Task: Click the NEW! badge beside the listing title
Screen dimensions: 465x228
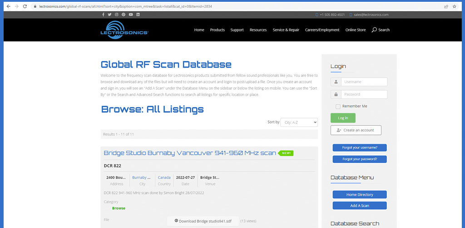Action: 286,153
